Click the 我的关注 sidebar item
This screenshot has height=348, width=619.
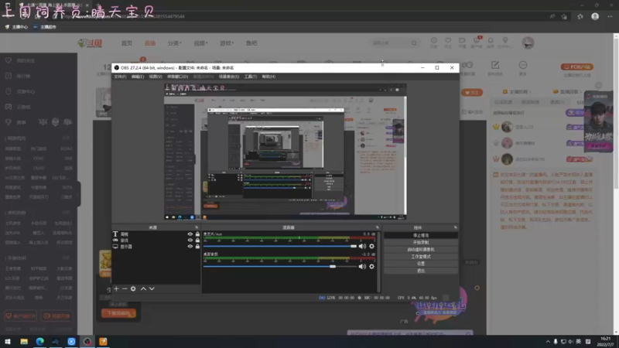pos(26,60)
